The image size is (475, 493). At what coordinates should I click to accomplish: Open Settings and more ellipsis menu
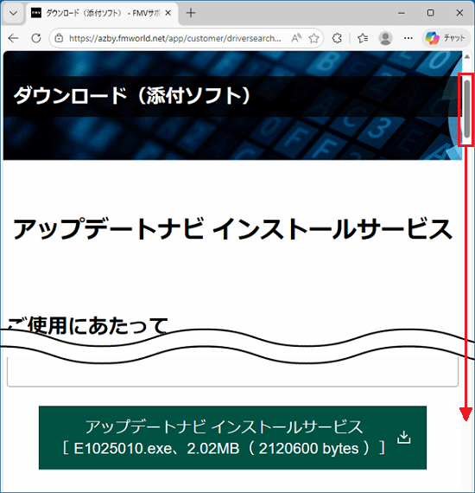[408, 38]
